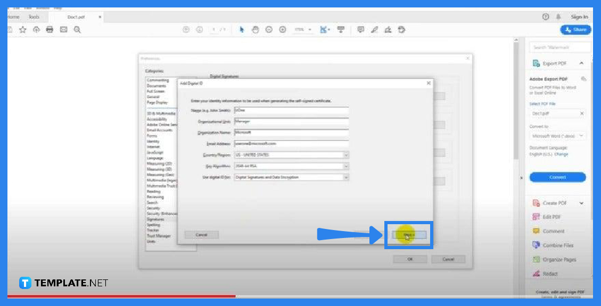The height and width of the screenshot is (306, 601).
Task: Open the Window menu
Action: pyautogui.click(x=43, y=8)
